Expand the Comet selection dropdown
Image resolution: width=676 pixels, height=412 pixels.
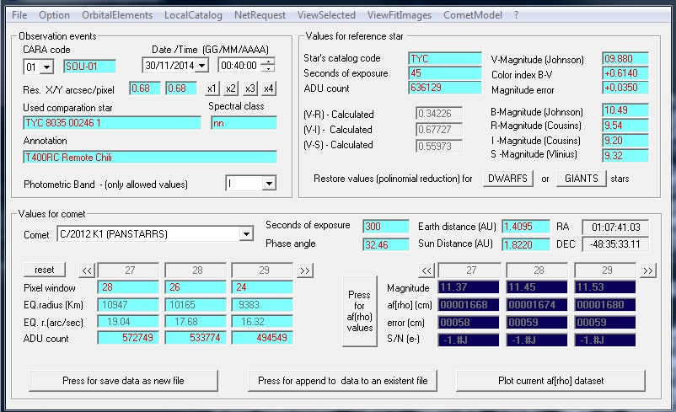(246, 234)
